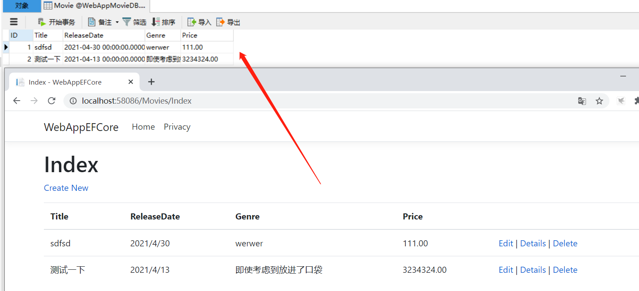Reload the page with refresh icon
The width and height of the screenshot is (639, 291).
(x=52, y=101)
